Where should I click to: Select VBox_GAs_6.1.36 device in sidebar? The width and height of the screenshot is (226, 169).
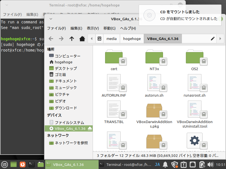68,128
